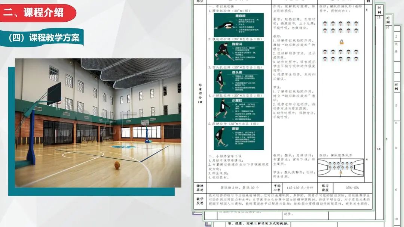
Task: Click the 四头肌 stretch illustration
Action: (x=238, y=81)
